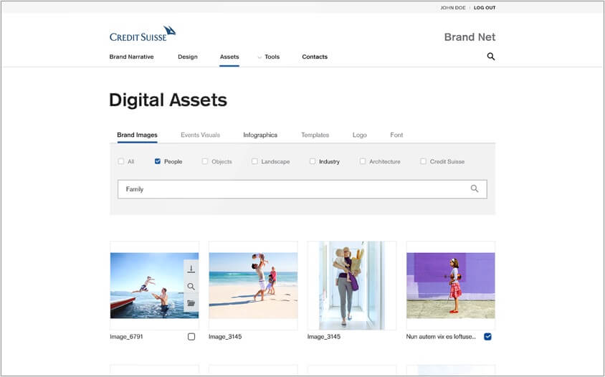
Task: Enable the Landscape filter checkbox
Action: point(254,161)
